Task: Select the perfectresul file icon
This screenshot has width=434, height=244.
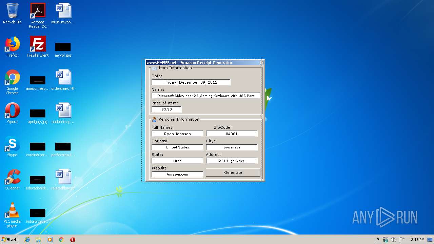Action: pos(63,149)
